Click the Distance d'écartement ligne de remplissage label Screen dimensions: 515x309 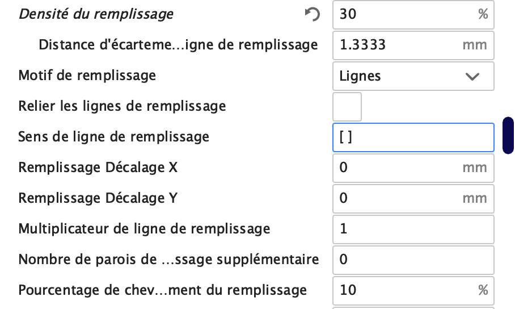178,45
